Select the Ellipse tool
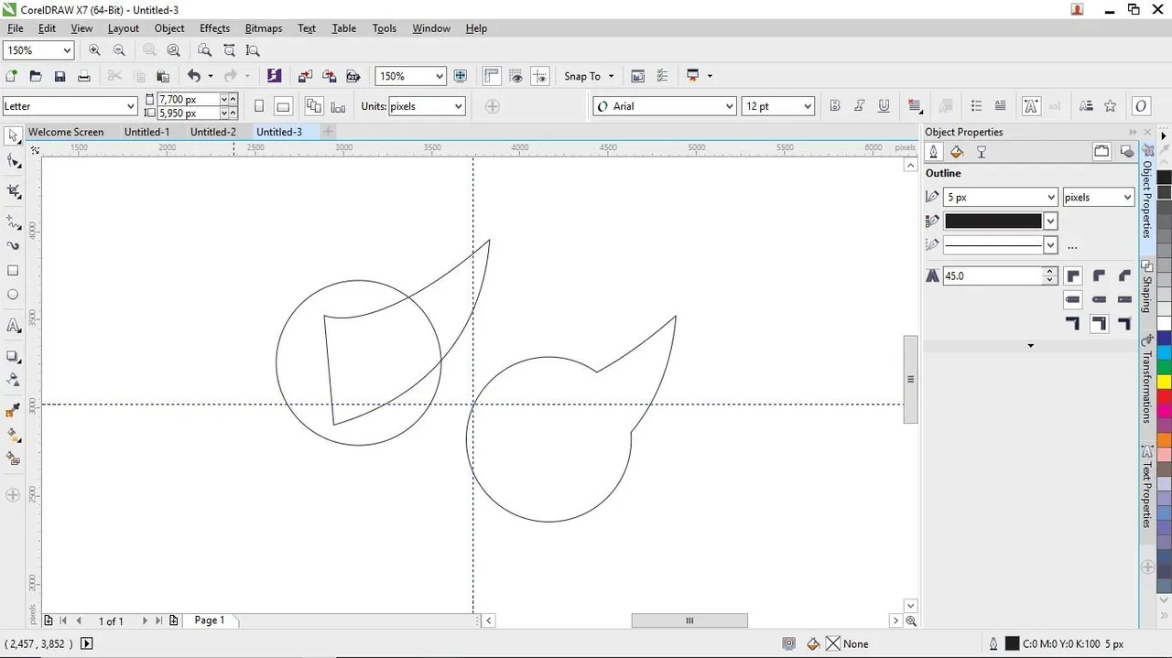The image size is (1172, 658). 13,295
